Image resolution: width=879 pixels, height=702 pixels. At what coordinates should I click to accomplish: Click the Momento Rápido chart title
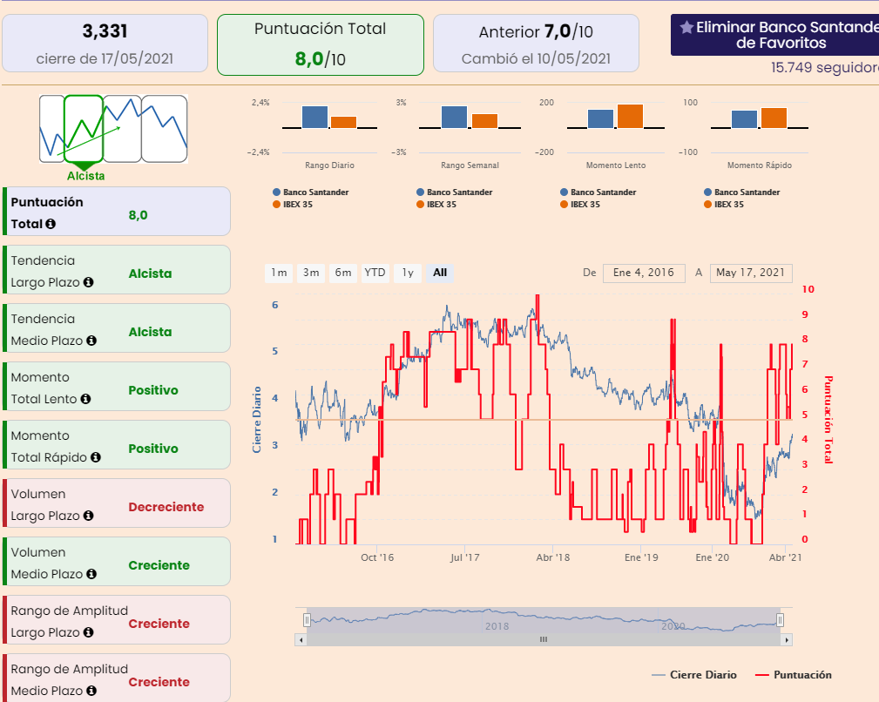(x=760, y=165)
